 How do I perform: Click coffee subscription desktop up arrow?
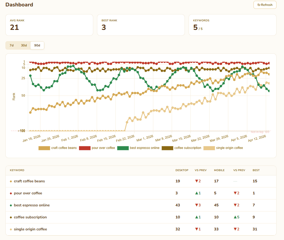(x=196, y=217)
